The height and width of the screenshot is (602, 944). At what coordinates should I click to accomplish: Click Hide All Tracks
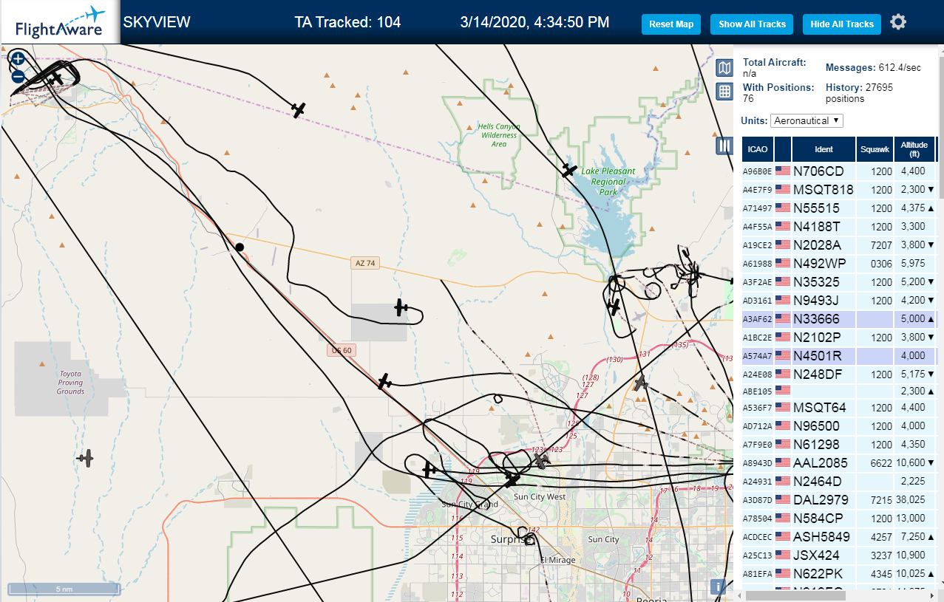(x=842, y=24)
